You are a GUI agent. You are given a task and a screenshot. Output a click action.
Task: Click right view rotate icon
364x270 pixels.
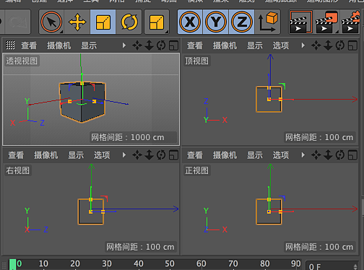(161, 155)
